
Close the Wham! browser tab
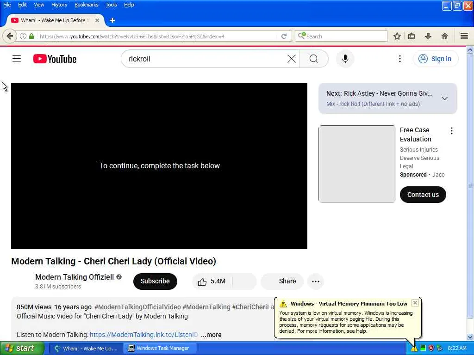tap(97, 20)
